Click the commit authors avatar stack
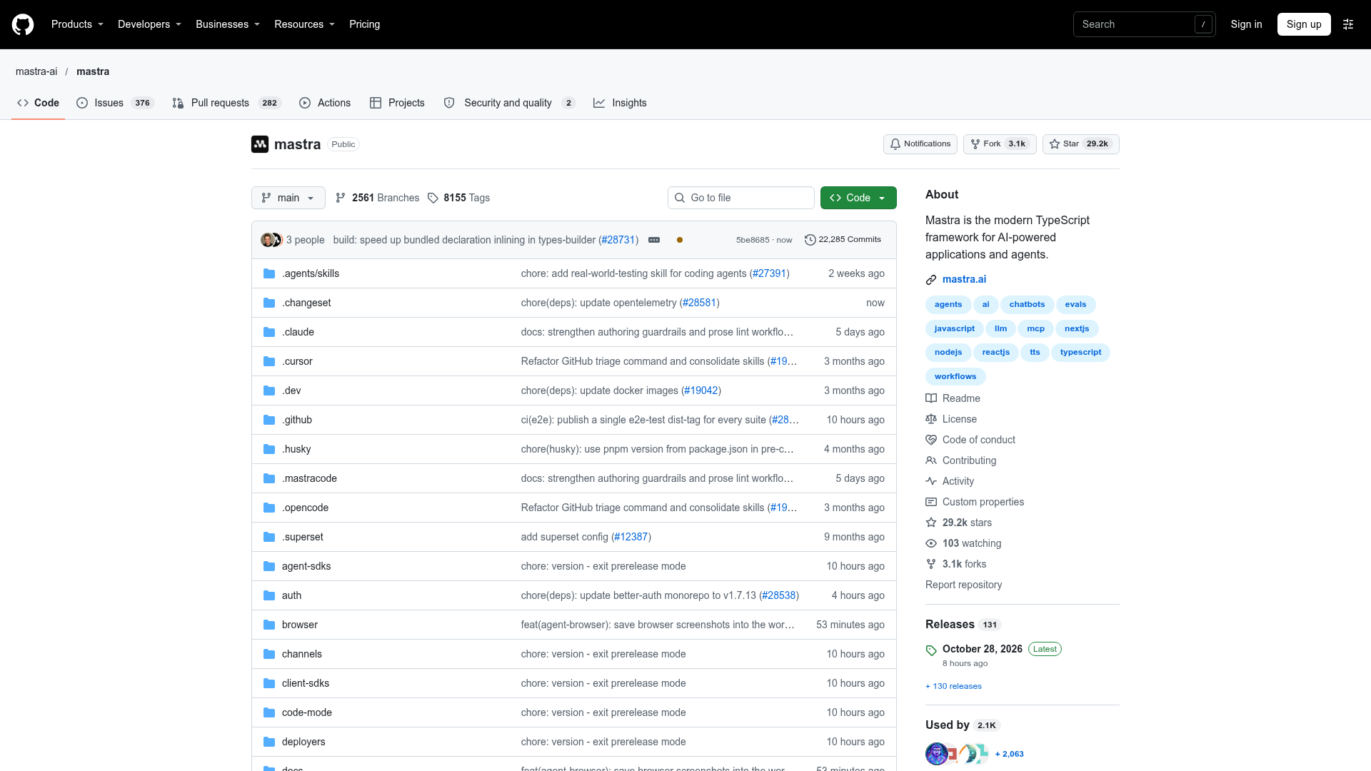Screen dimensions: 1371x771 (271, 240)
